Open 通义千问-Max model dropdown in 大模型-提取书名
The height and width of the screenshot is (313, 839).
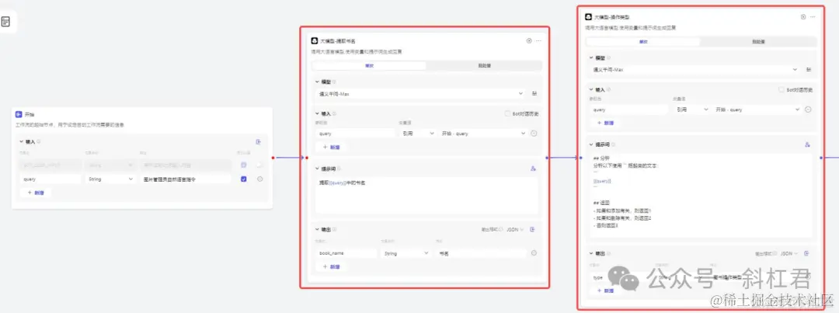[420, 94]
